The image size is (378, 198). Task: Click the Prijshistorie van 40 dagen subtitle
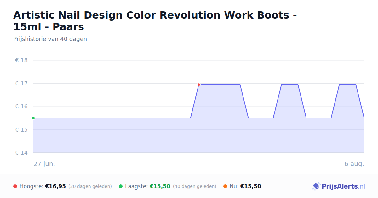click(x=50, y=39)
